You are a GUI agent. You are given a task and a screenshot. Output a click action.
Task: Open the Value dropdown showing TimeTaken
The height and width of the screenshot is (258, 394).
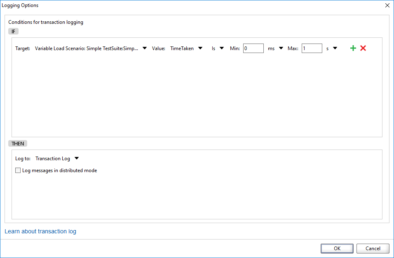coord(200,48)
